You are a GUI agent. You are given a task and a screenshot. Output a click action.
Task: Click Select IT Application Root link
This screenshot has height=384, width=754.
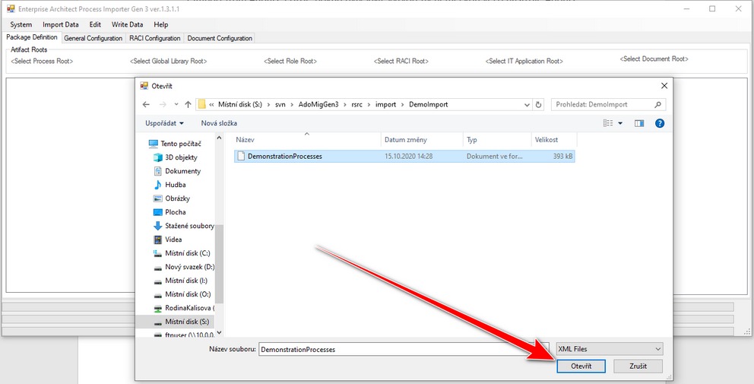(x=524, y=61)
